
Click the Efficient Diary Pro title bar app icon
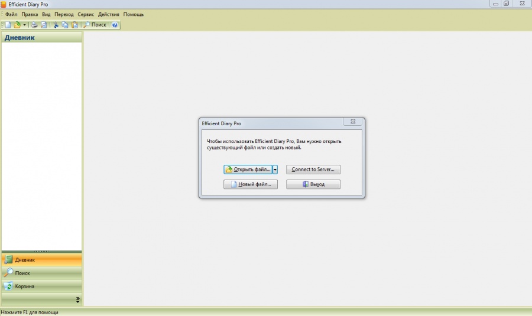4,4
